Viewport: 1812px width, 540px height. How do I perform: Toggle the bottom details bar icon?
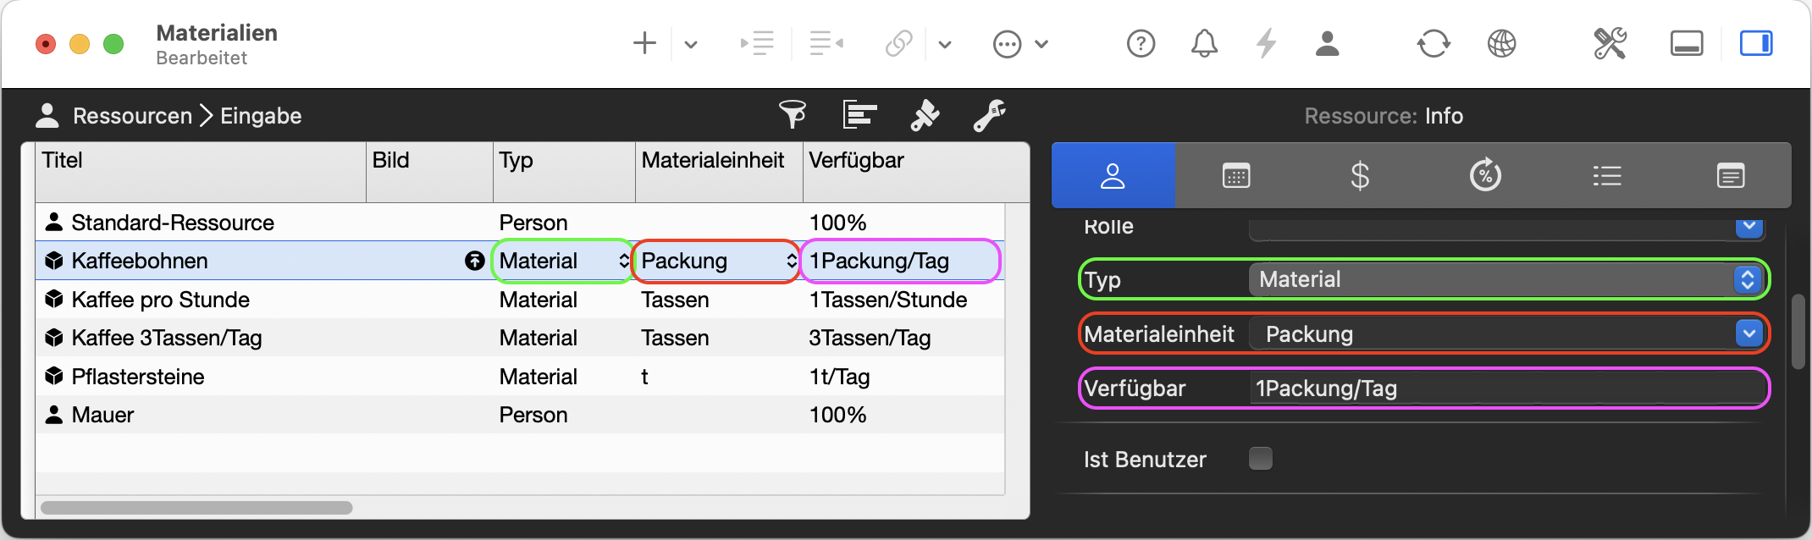click(x=1687, y=43)
